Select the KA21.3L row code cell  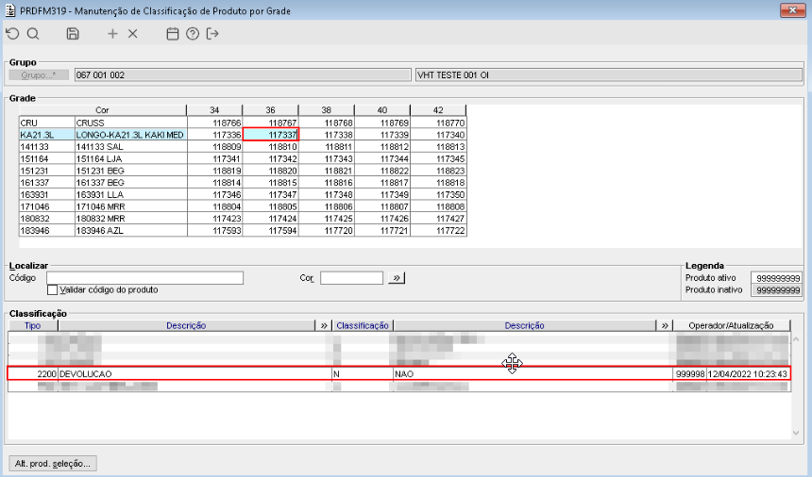click(x=47, y=135)
